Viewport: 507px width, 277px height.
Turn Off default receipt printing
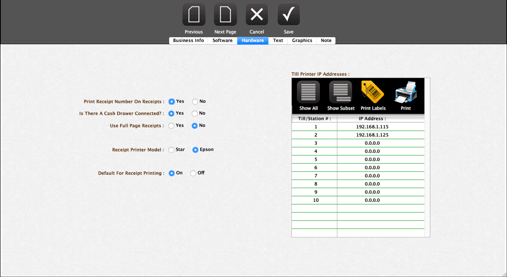pyautogui.click(x=193, y=173)
